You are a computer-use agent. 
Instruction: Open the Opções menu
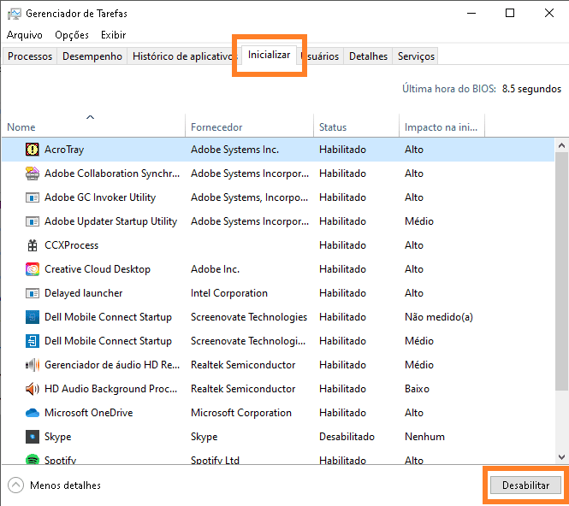72,35
